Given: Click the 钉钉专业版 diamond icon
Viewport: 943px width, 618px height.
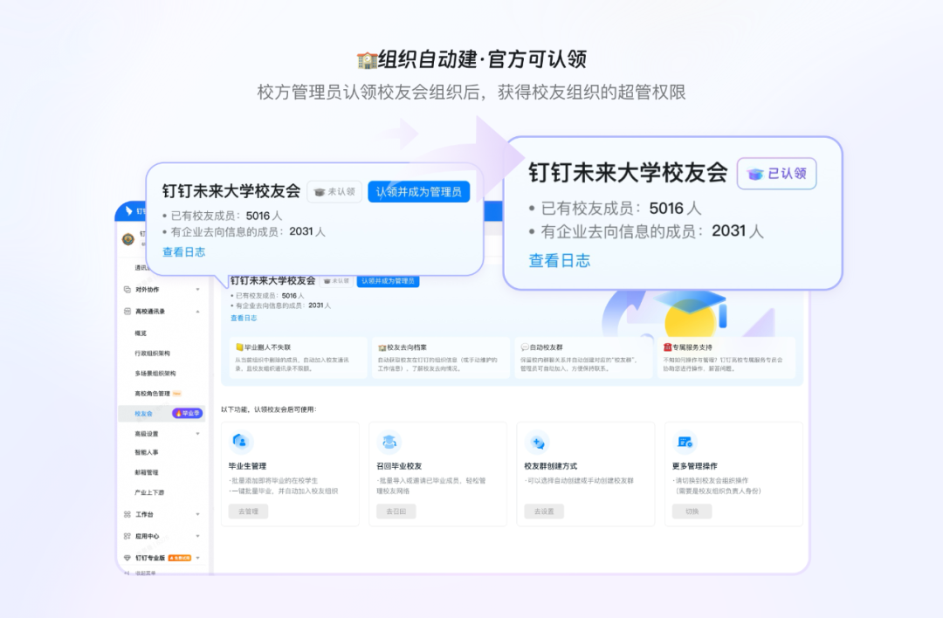Looking at the screenshot, I should [x=127, y=558].
